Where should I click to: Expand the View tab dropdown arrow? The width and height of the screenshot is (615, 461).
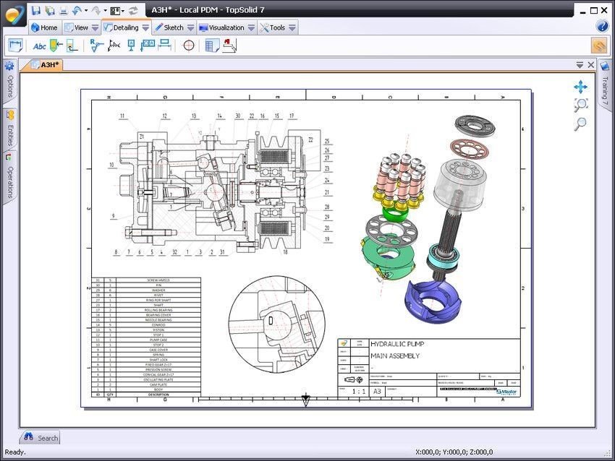point(95,27)
